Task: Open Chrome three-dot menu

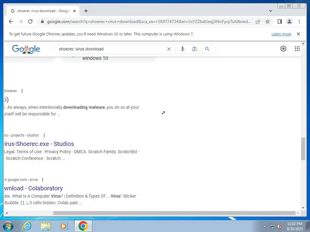Action: pyautogui.click(x=299, y=21)
